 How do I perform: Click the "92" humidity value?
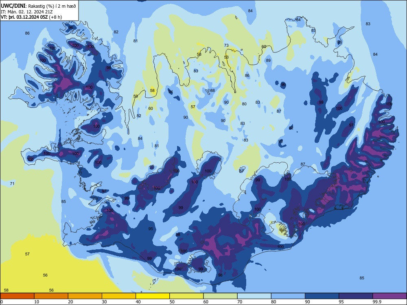pyautogui.click(x=291, y=128)
